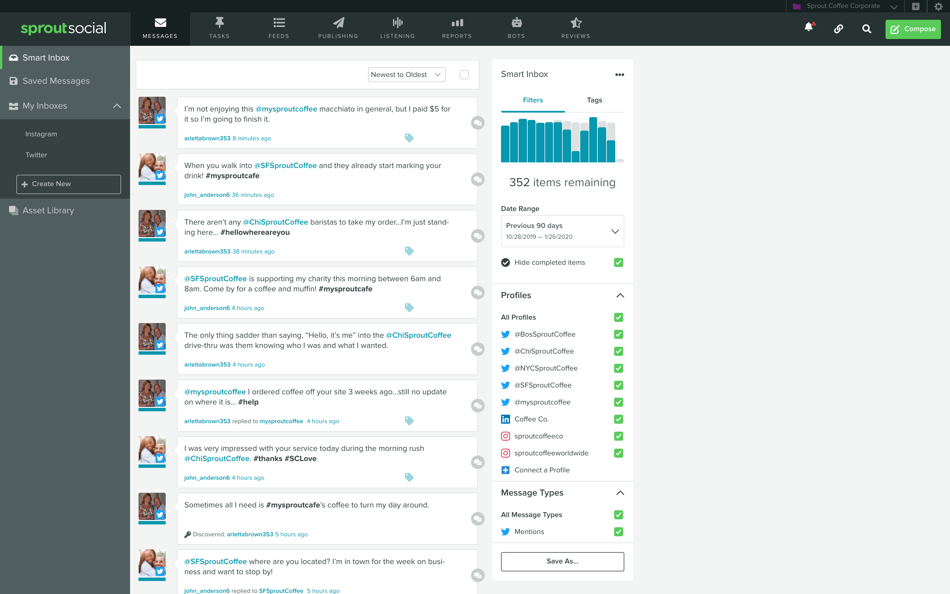Click the Save As... button

pos(562,561)
